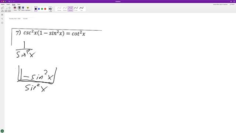Click the Share button
The width and height of the screenshot is (236, 133).
point(232,4)
